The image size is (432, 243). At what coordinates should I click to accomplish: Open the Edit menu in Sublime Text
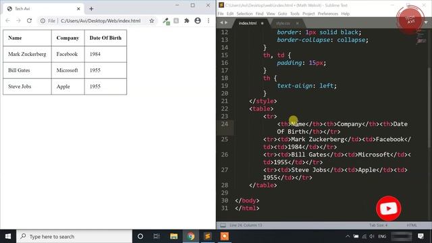pyautogui.click(x=230, y=13)
